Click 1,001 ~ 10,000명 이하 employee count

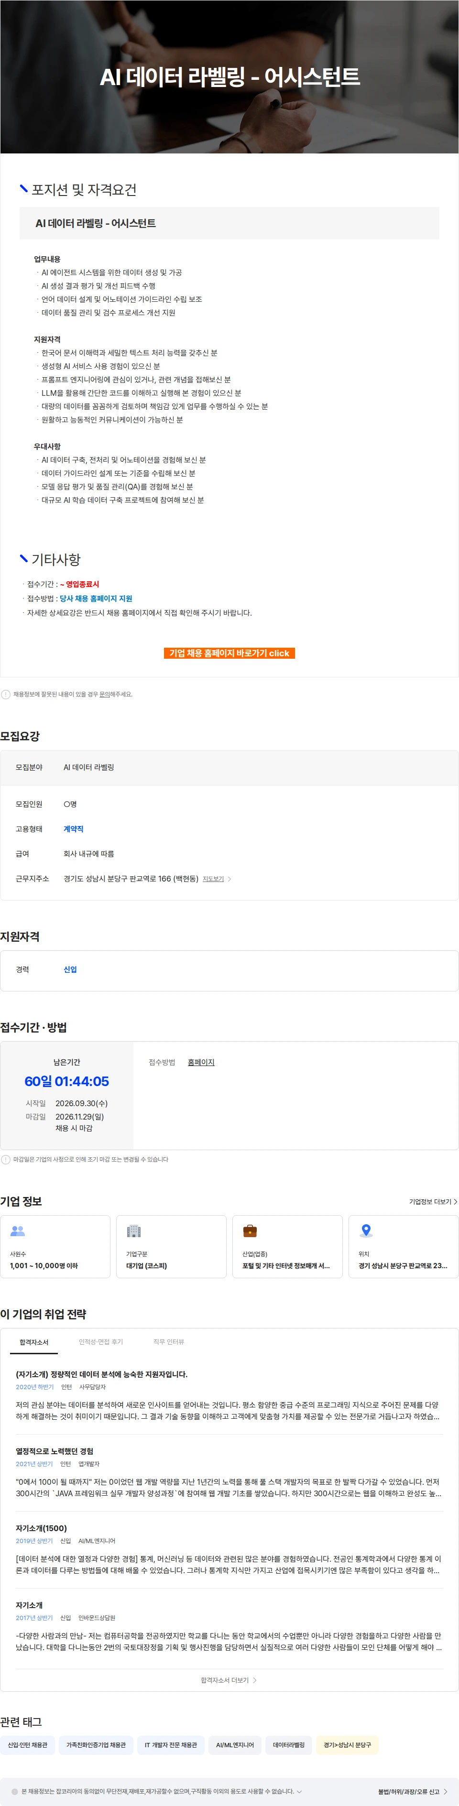[x=44, y=1265]
